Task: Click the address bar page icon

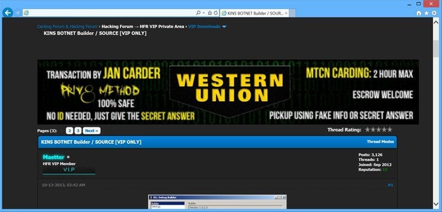Action: pyautogui.click(x=26, y=13)
